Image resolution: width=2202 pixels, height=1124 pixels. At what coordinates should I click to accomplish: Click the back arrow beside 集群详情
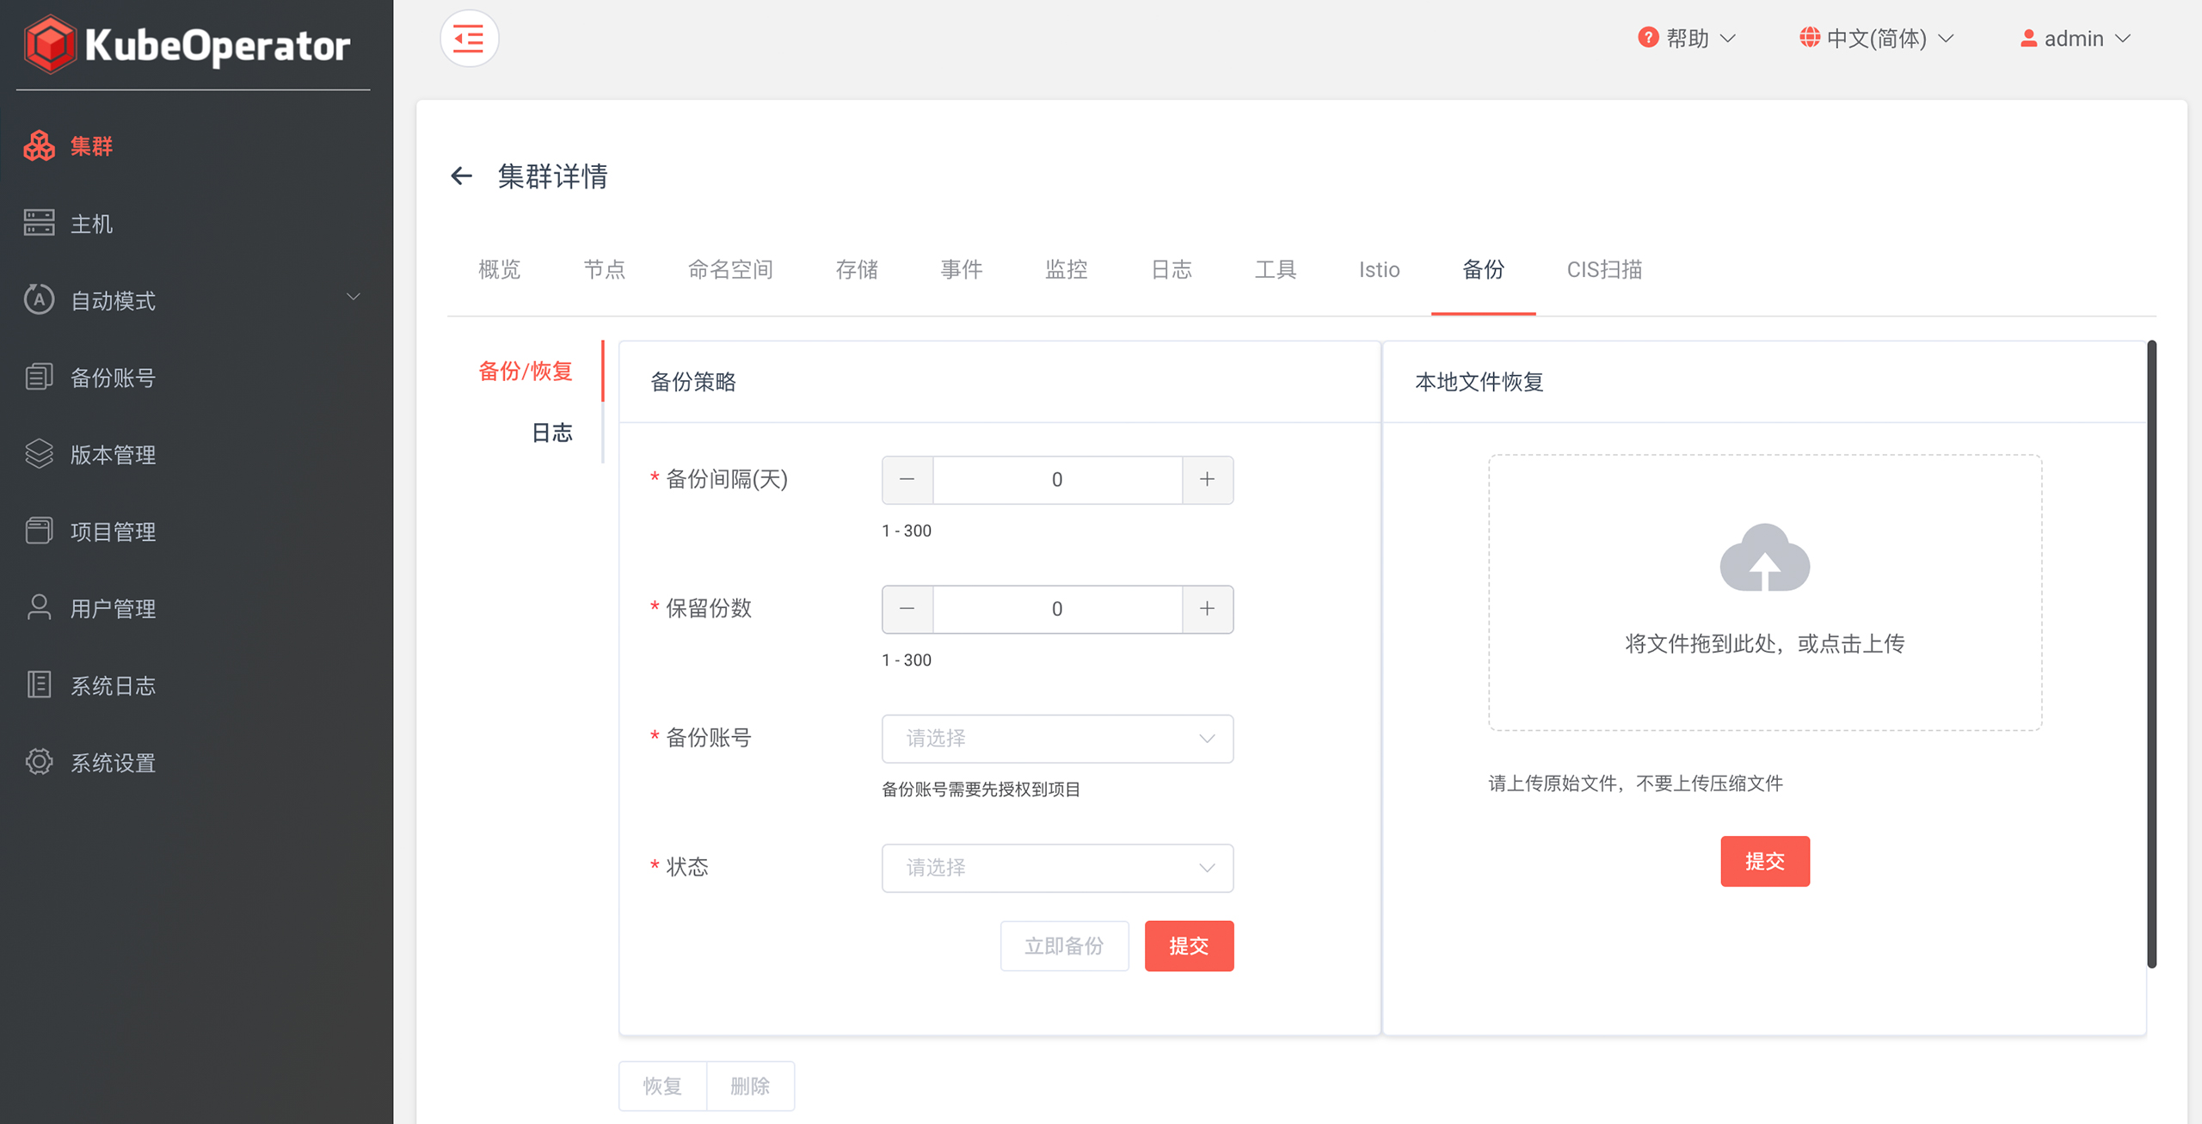tap(462, 176)
